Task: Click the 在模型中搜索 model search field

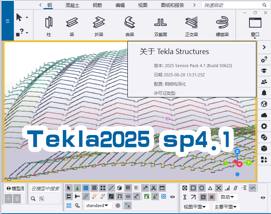Action: click(45, 189)
